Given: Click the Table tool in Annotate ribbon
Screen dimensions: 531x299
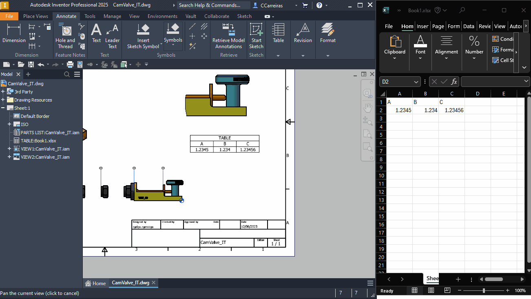Looking at the screenshot, I should (278, 33).
